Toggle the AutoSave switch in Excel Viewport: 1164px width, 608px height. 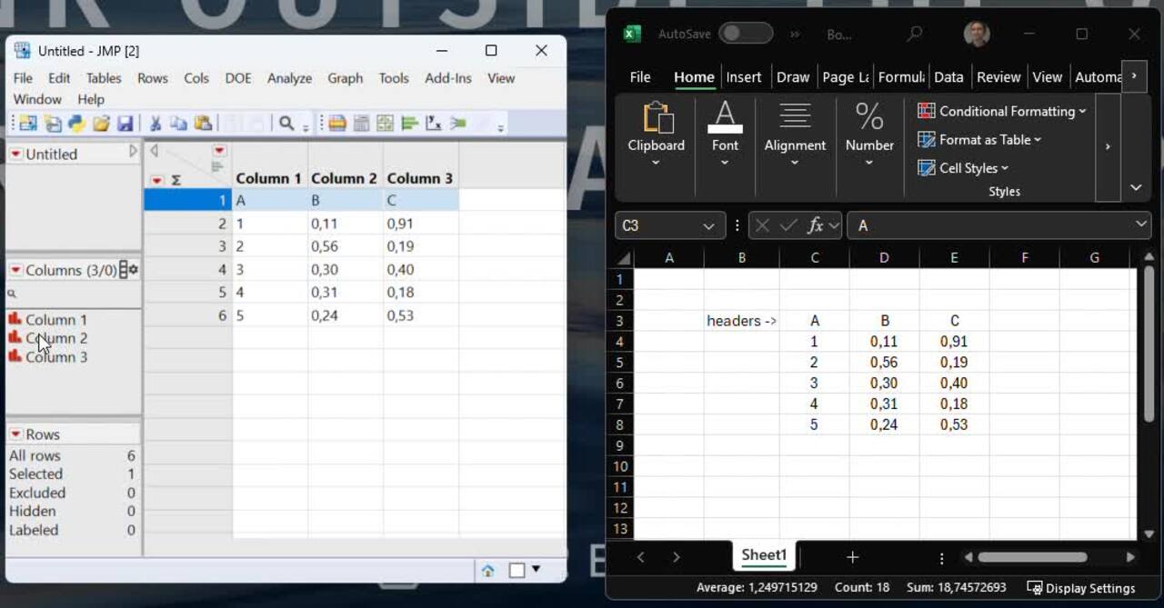(x=745, y=35)
